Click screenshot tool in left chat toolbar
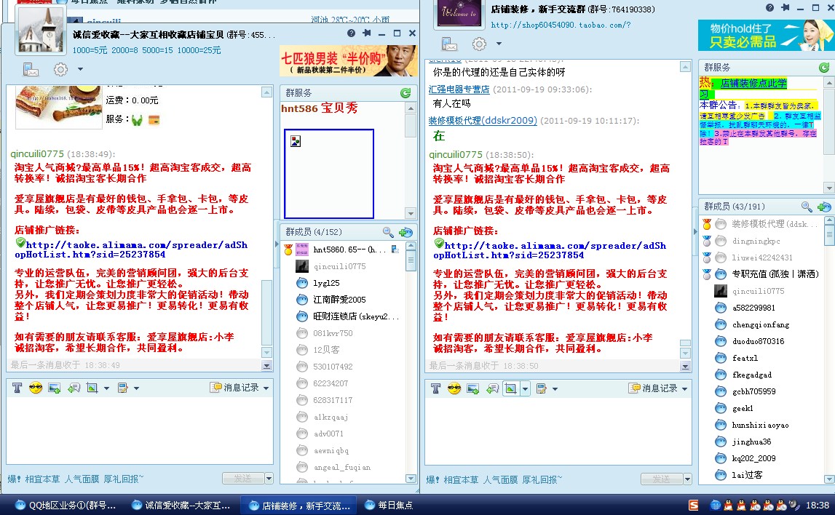Viewport: 835px width, 515px height. tap(92, 388)
